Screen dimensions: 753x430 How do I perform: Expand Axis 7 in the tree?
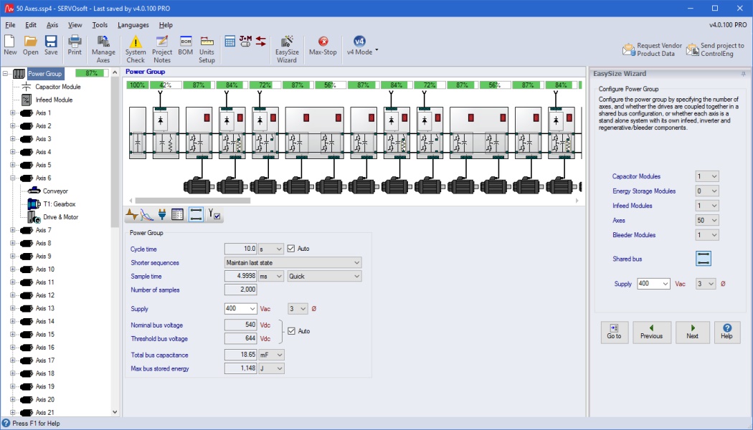[12, 230]
